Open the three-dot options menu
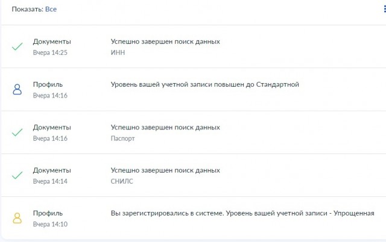The image size is (386, 242). 385,9
